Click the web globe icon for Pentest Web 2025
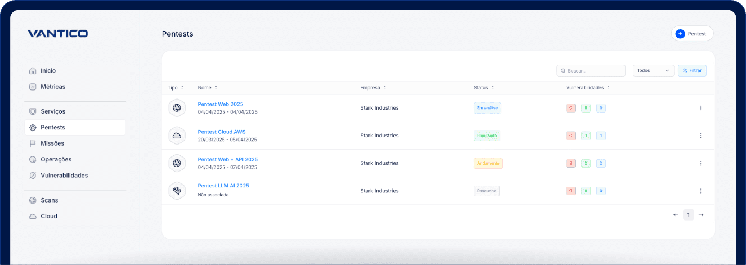The height and width of the screenshot is (265, 746). pos(177,108)
